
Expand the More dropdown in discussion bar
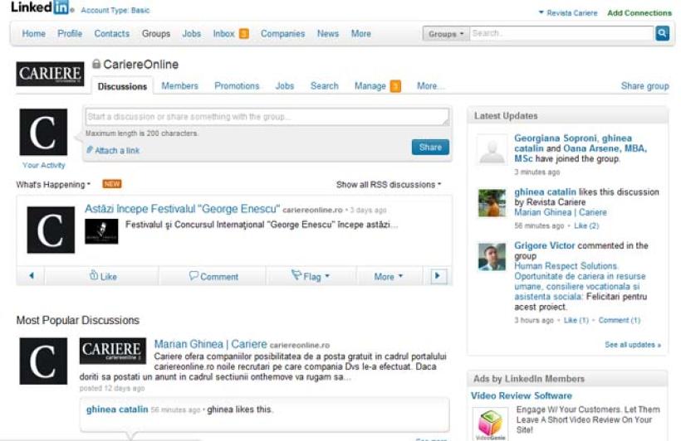coord(388,277)
